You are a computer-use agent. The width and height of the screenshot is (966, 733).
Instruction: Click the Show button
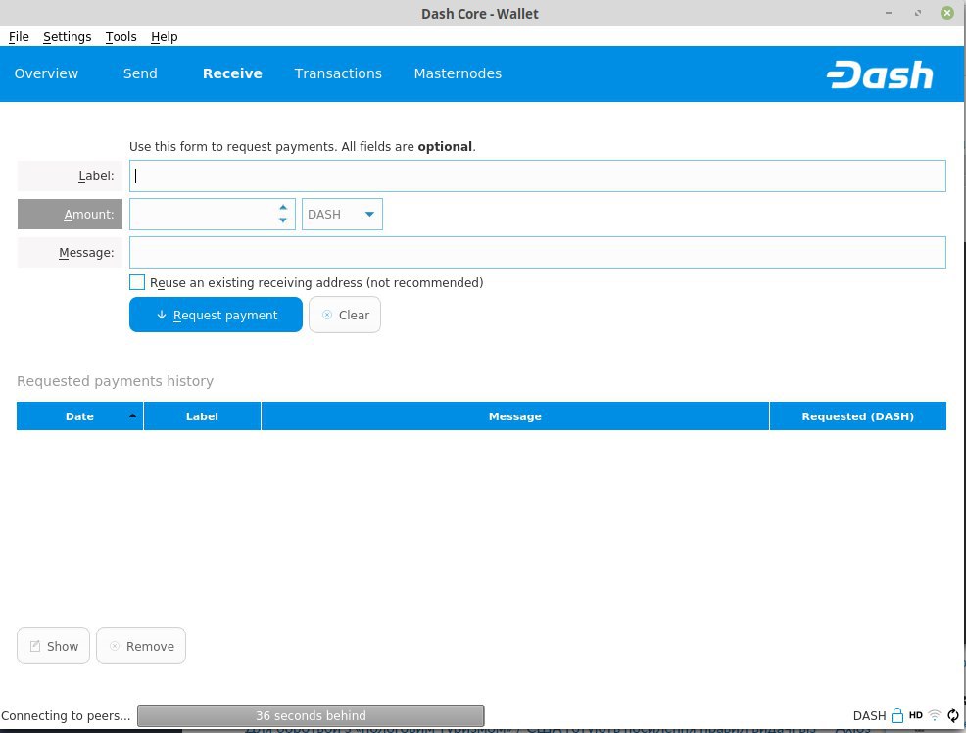[53, 646]
